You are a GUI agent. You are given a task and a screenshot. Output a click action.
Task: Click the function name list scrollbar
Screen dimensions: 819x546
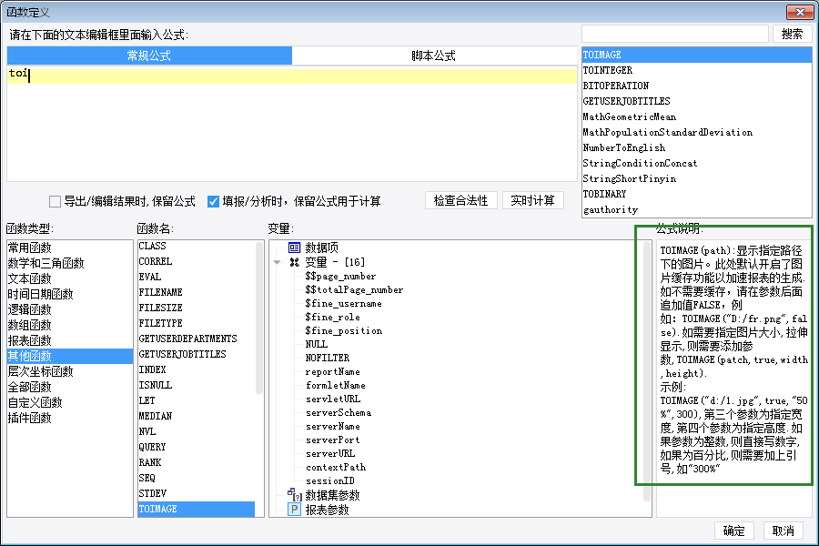coord(259,318)
